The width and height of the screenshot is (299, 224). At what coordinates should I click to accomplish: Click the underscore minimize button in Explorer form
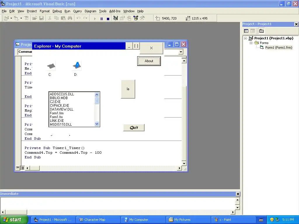(x=129, y=46)
